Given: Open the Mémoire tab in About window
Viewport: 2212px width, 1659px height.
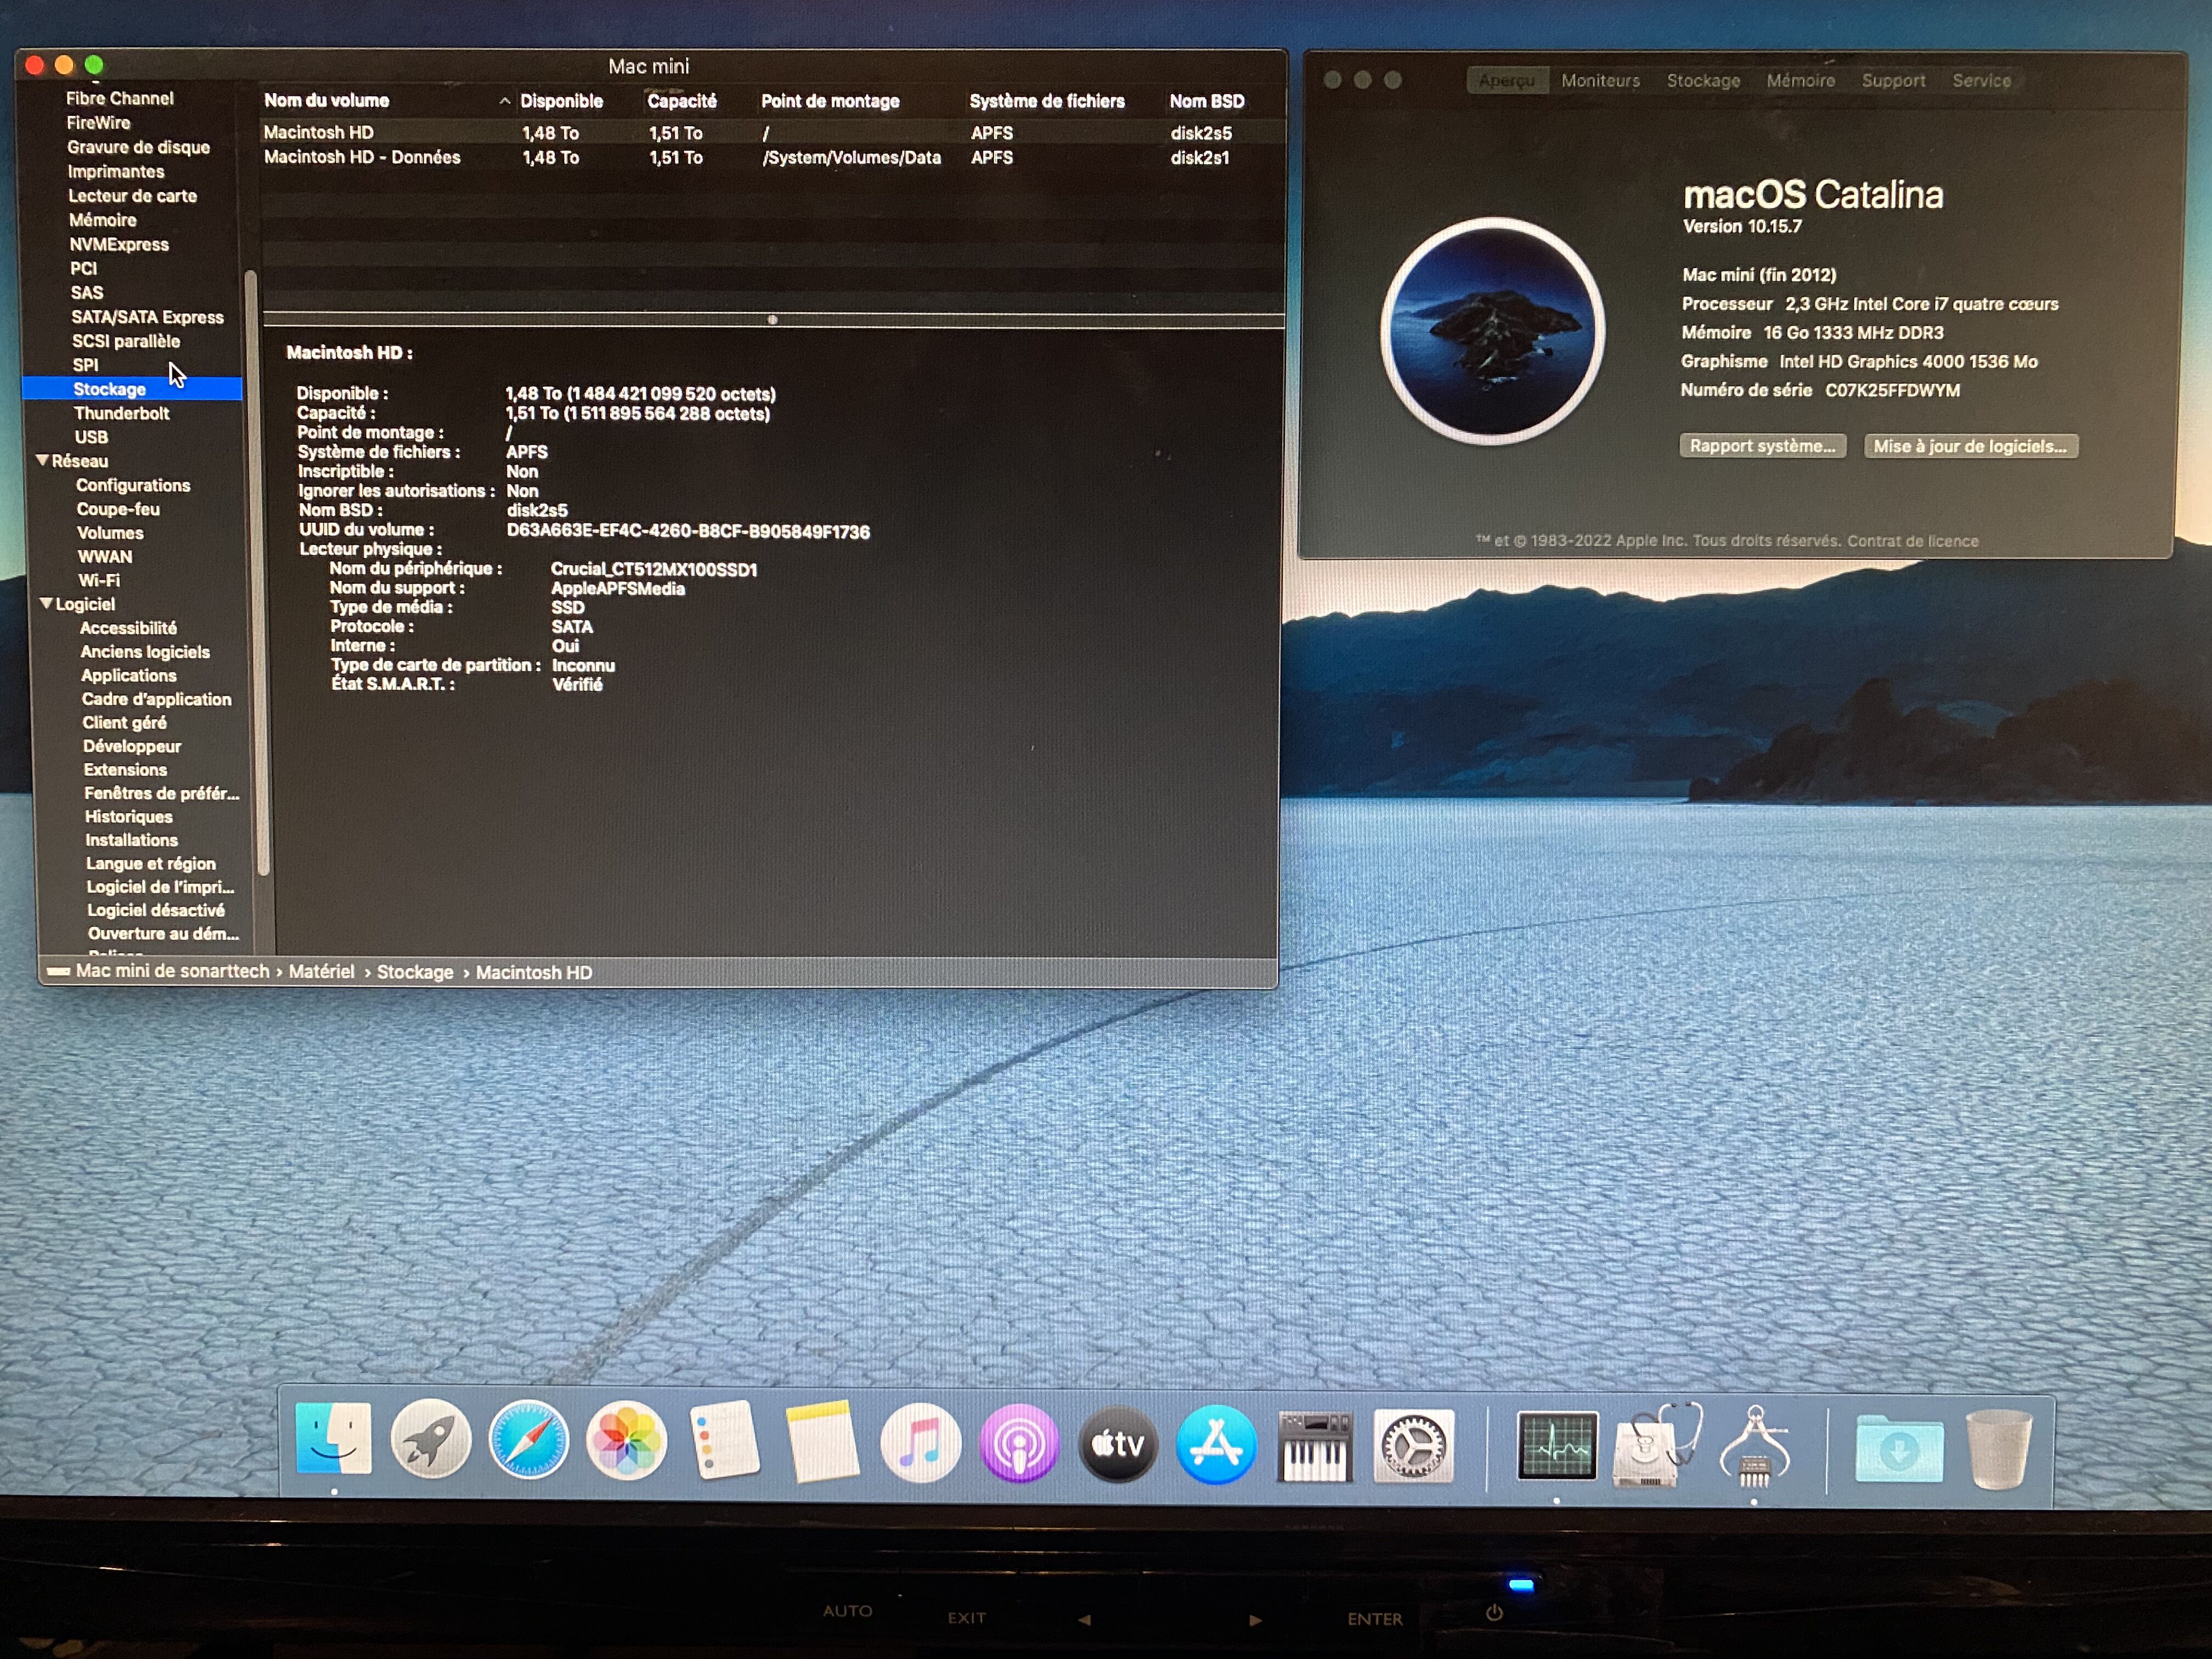Looking at the screenshot, I should [x=1801, y=80].
